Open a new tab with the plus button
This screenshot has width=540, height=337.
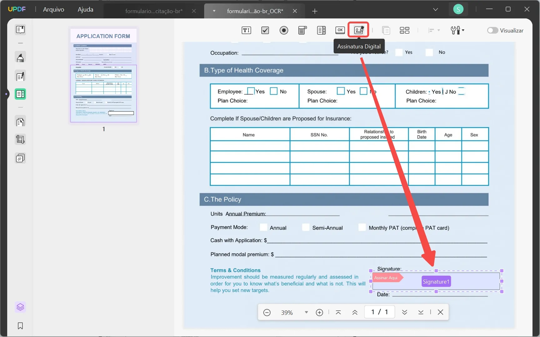pyautogui.click(x=315, y=11)
